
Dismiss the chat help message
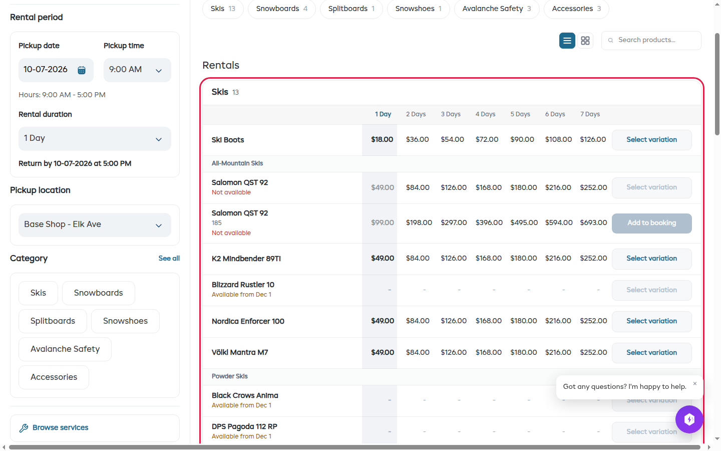click(x=695, y=383)
